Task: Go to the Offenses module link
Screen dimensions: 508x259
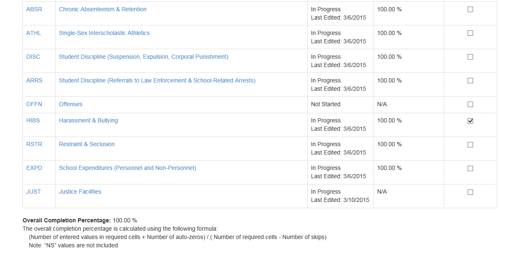Action: pyautogui.click(x=70, y=104)
